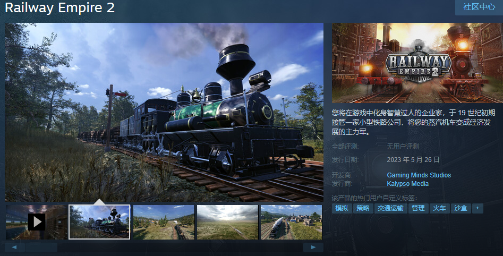Click the Railway Empire 2 page title
Viewport: 503px width, 256px height.
pos(59,7)
